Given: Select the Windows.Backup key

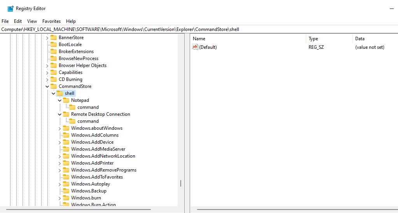Looking at the screenshot, I should [89, 191].
